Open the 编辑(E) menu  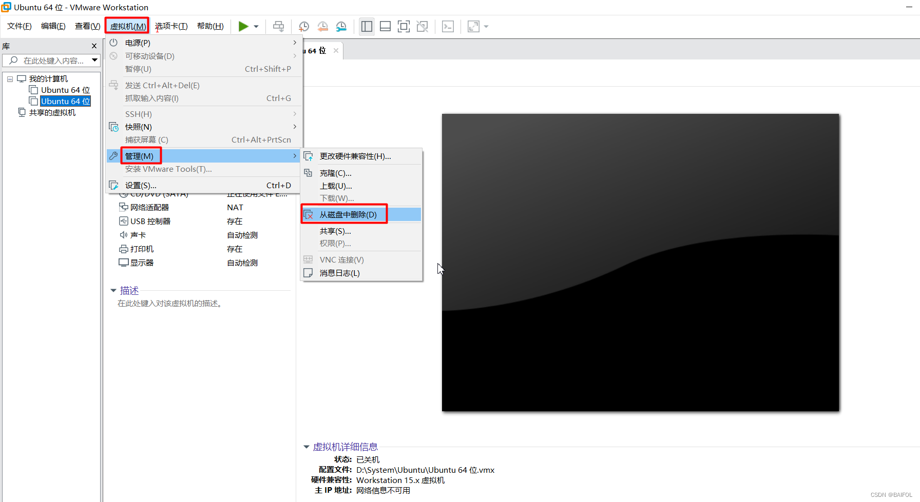pyautogui.click(x=53, y=26)
